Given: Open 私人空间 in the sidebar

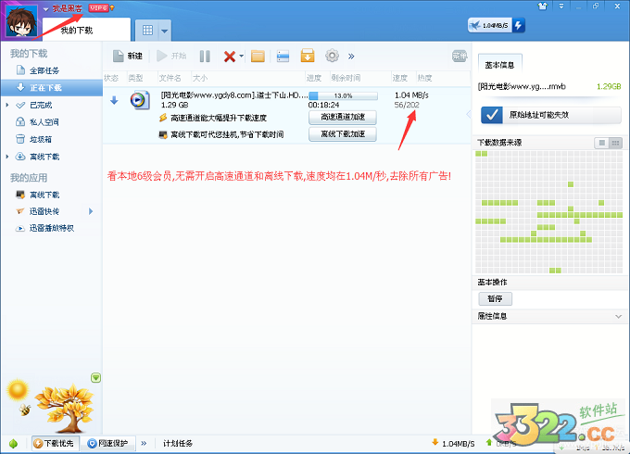Looking at the screenshot, I should 44,122.
